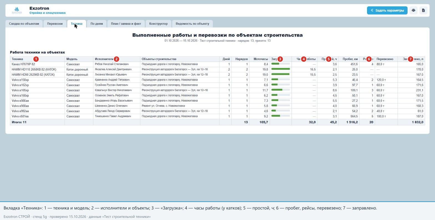Click transported value «120,0 т»
The height and width of the screenshot is (220, 435).
(381, 80)
